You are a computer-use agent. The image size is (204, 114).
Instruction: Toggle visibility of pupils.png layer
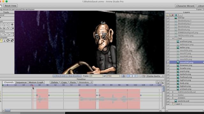168,71
